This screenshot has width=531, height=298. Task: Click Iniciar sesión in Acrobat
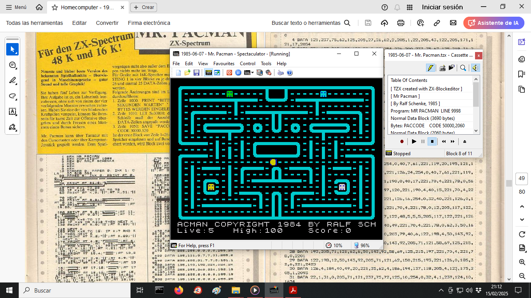pos(442,7)
